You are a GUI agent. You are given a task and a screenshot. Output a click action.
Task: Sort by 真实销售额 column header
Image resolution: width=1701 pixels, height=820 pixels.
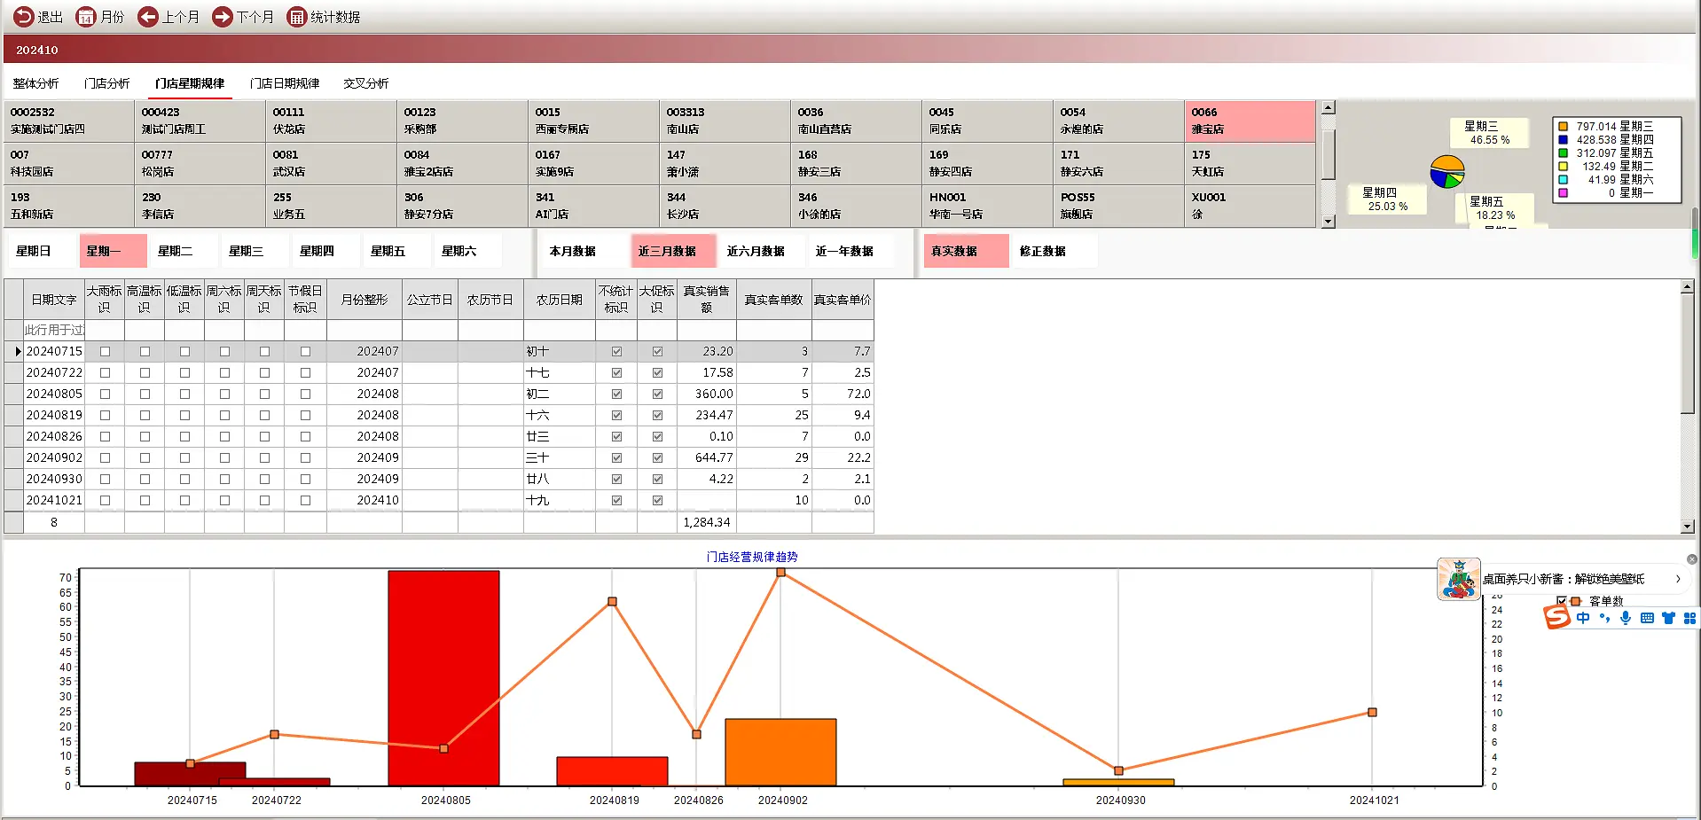(706, 299)
